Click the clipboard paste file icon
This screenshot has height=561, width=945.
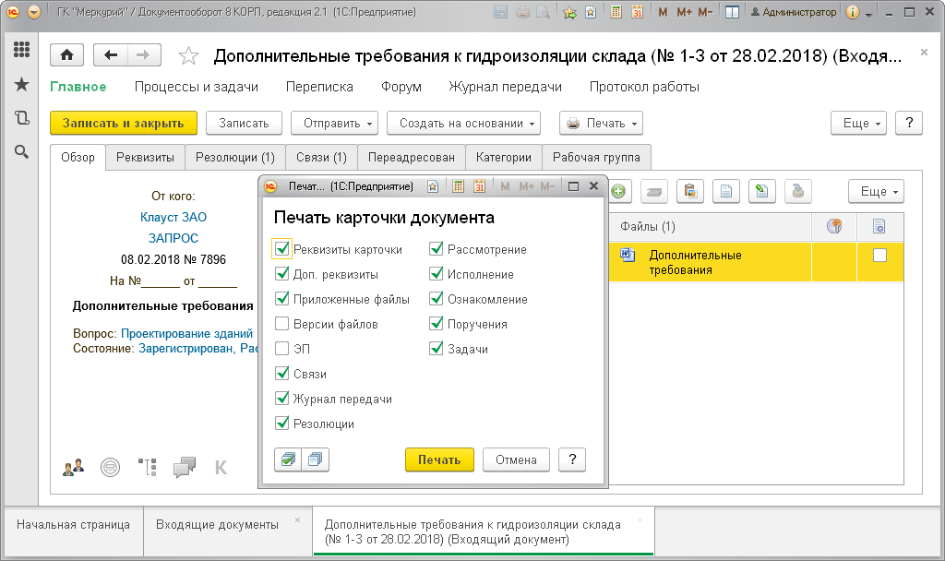(x=690, y=192)
